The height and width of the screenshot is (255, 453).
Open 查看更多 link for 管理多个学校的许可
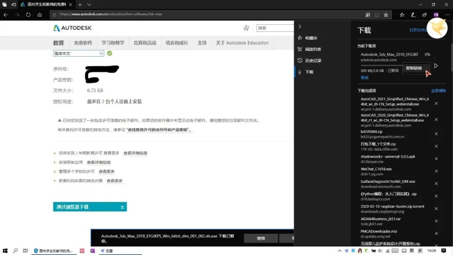107,172
